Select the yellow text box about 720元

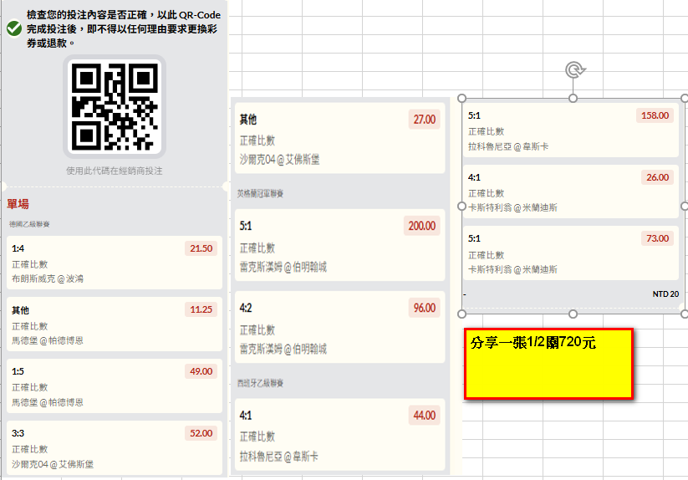(548, 363)
